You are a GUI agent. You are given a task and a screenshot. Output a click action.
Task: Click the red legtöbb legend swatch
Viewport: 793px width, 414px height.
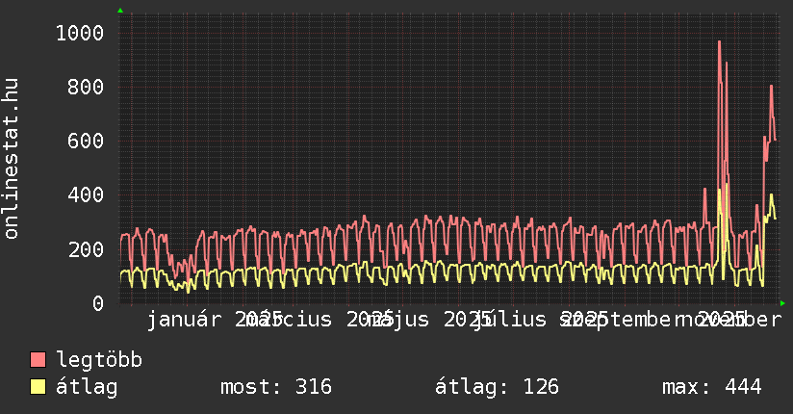[x=38, y=360]
